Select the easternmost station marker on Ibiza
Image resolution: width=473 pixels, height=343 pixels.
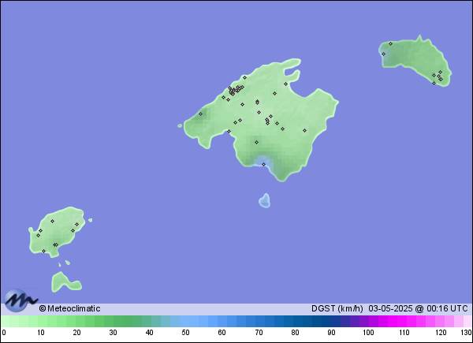(77, 224)
